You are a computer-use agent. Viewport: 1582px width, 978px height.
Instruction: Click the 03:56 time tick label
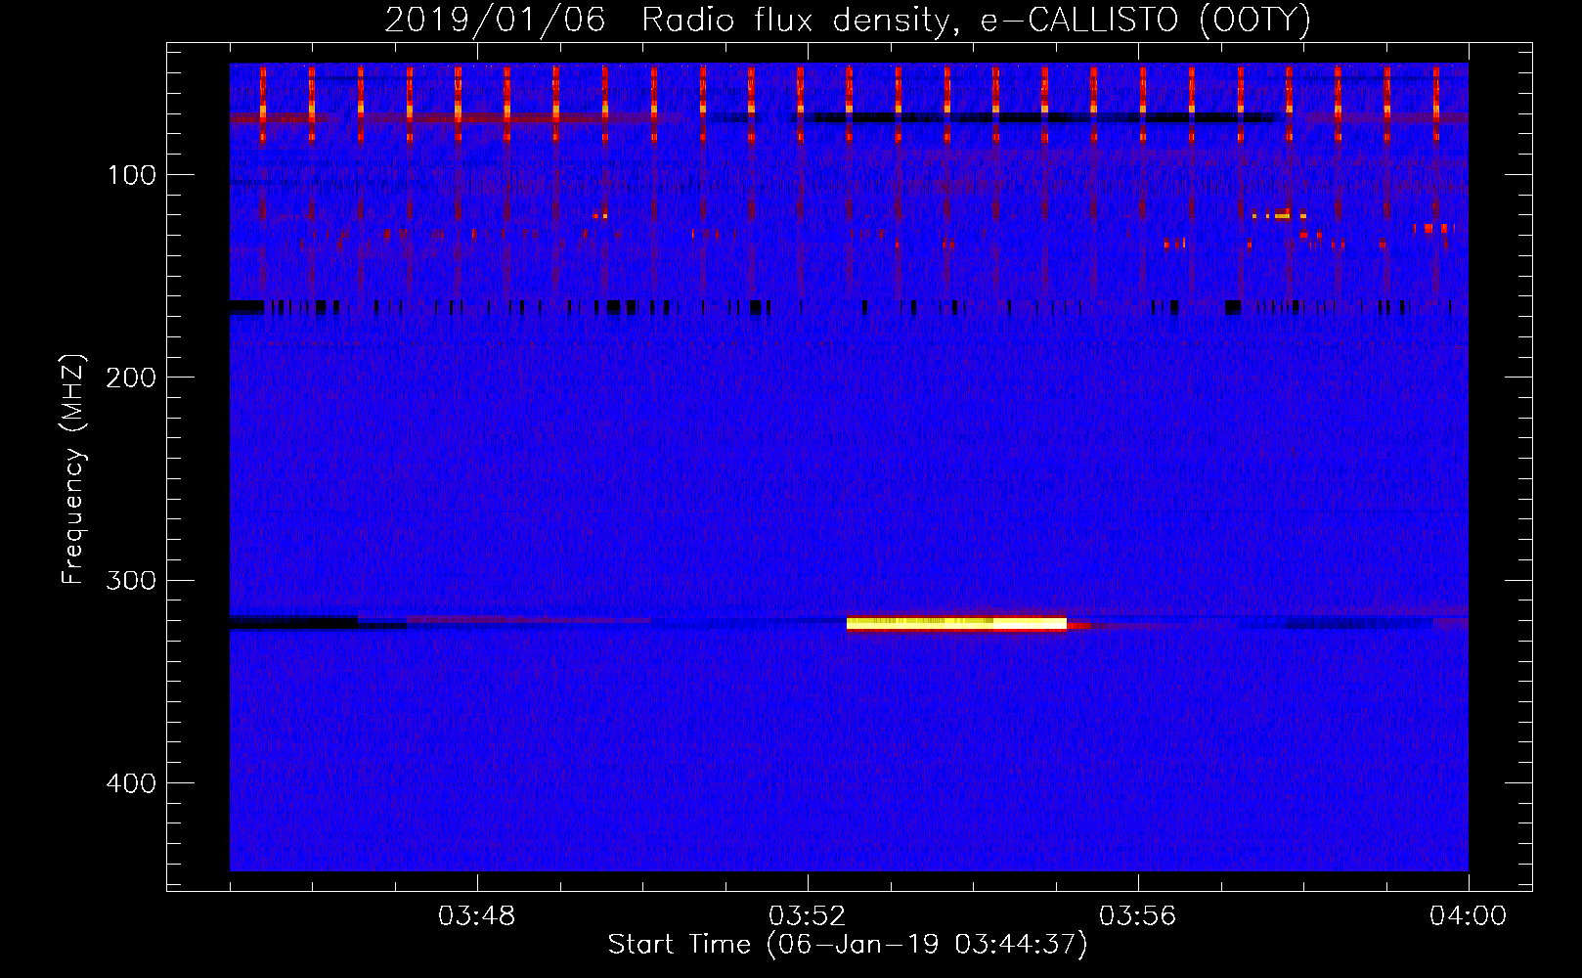[x=1138, y=916]
